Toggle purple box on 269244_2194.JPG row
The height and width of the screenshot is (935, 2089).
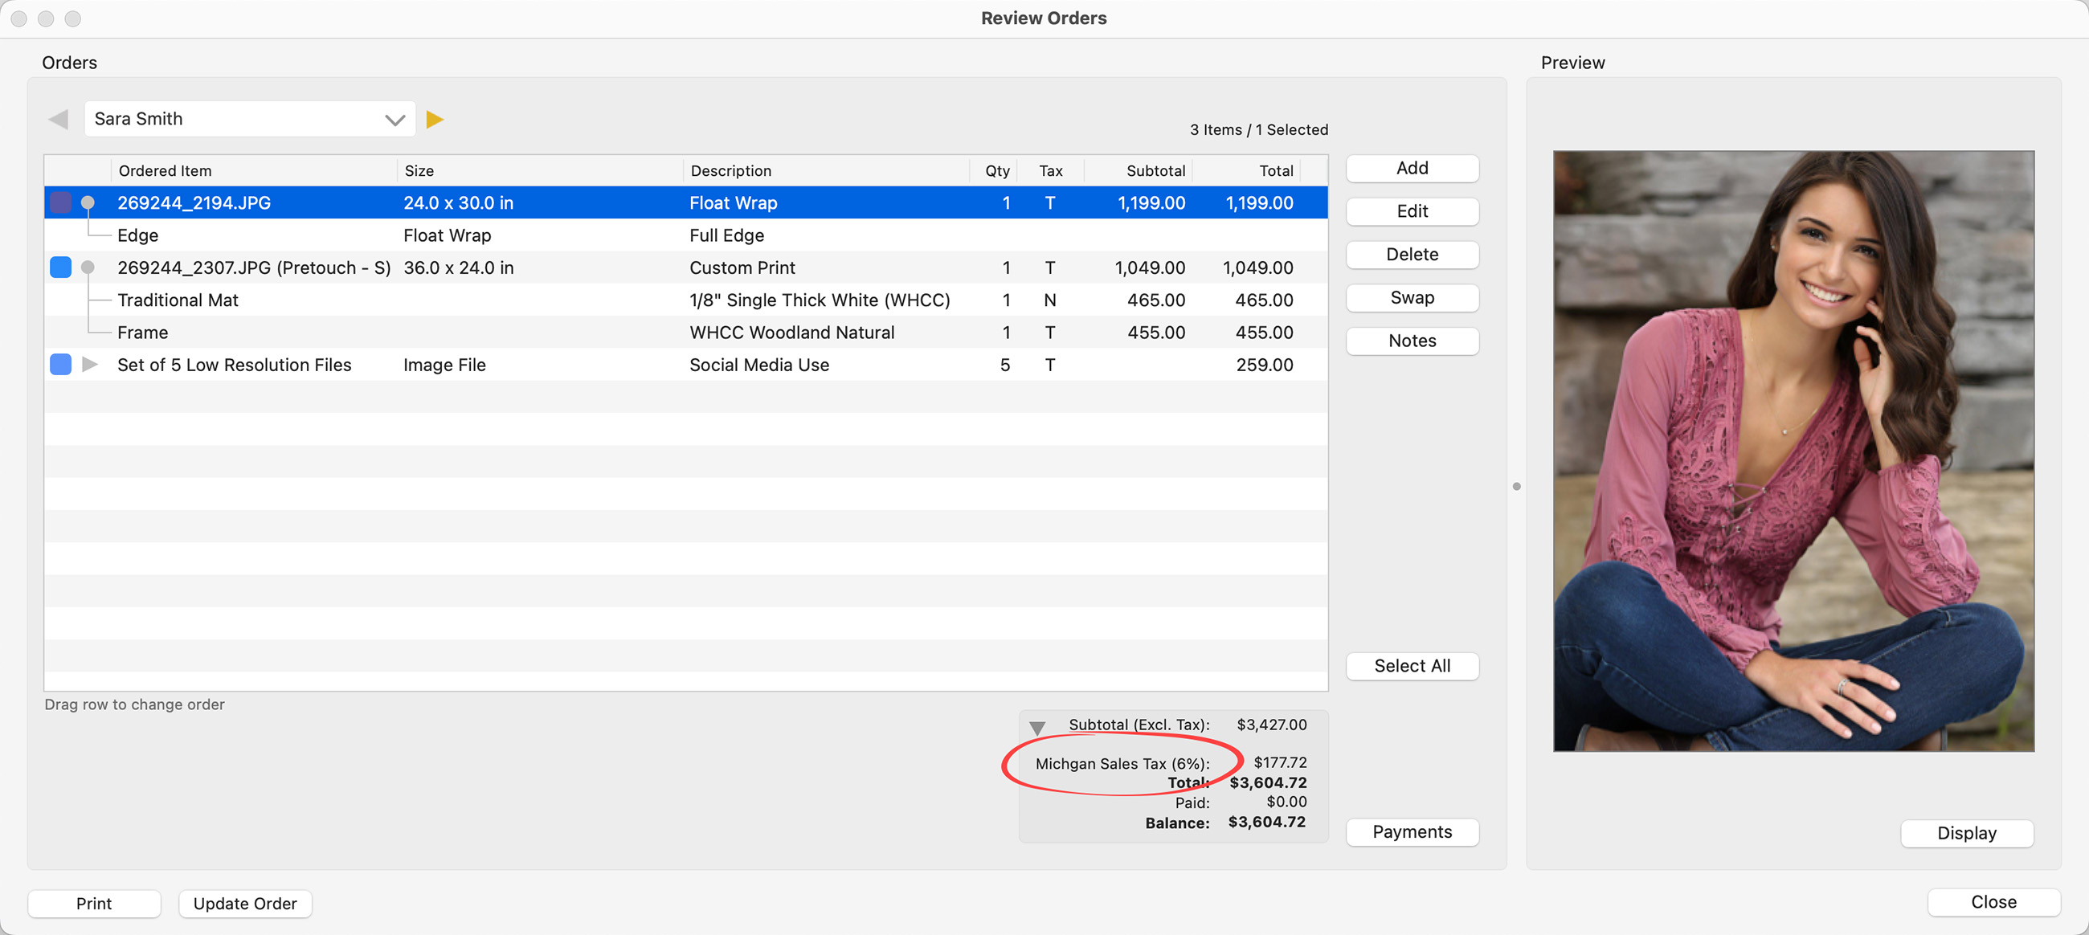pos(61,202)
